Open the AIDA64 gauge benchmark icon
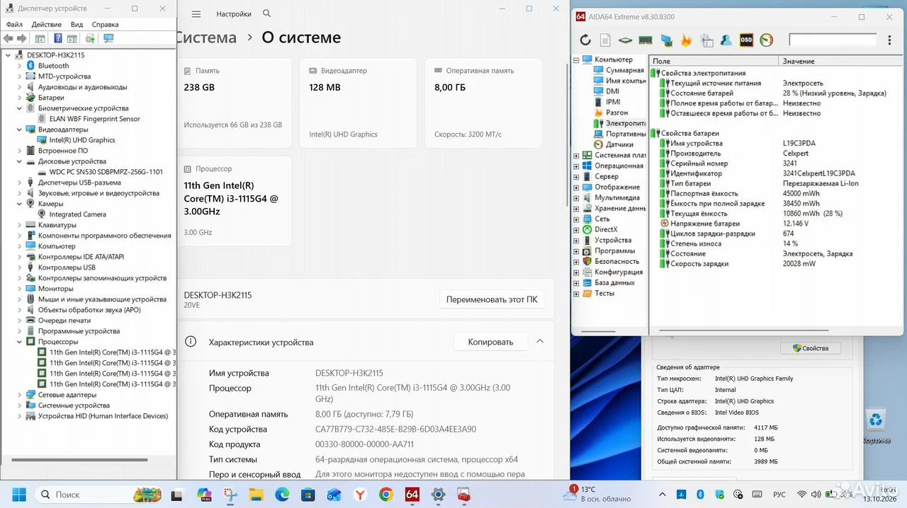 coord(767,40)
